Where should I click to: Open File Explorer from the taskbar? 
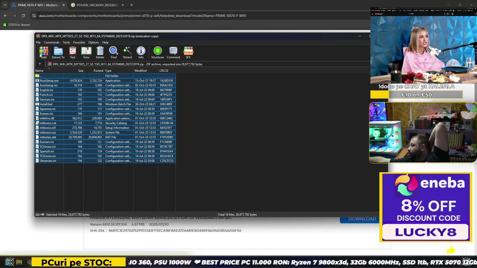pyautogui.click(x=19, y=262)
